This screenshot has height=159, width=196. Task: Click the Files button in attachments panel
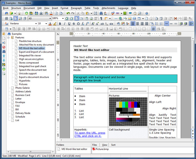pos(95,145)
